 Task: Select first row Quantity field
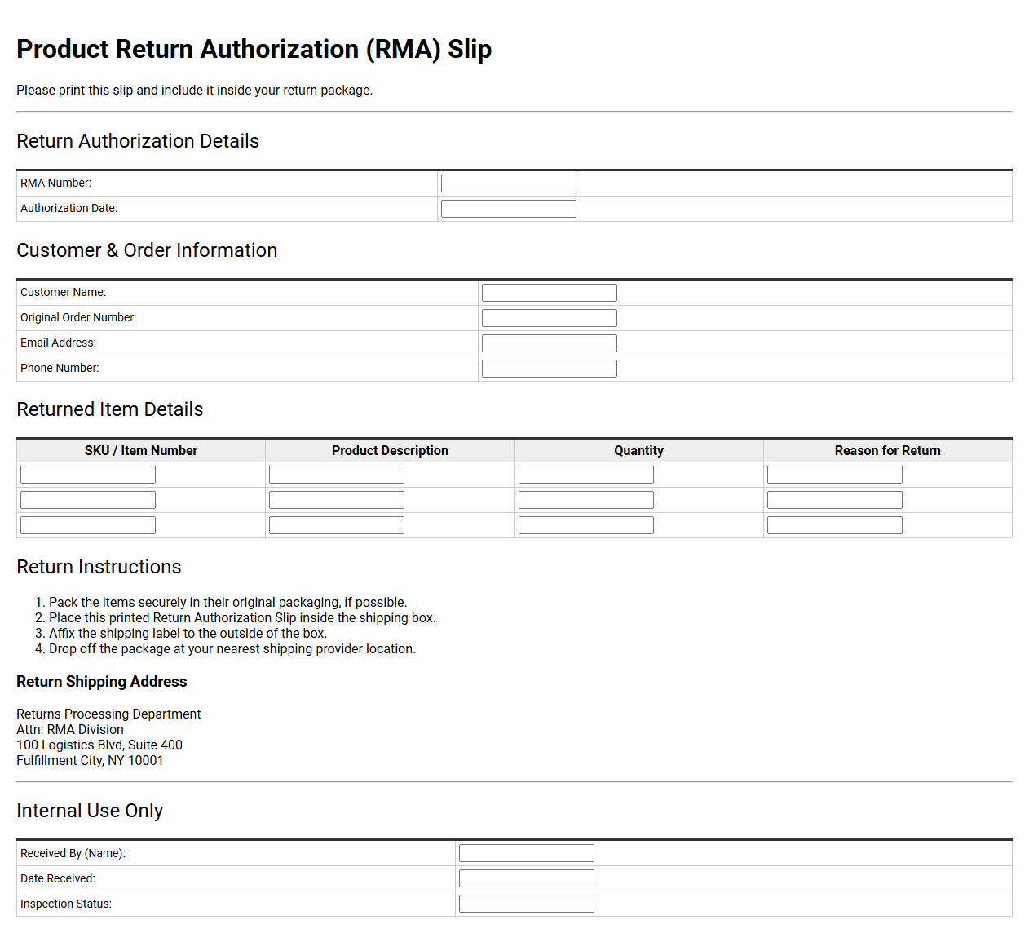pyautogui.click(x=586, y=475)
